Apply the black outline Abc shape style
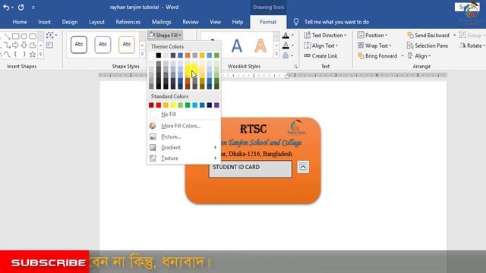486x273 pixels. pyautogui.click(x=79, y=45)
